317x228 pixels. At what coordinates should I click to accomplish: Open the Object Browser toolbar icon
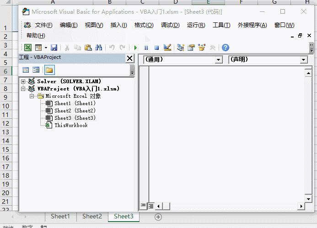pyautogui.click(x=202, y=48)
